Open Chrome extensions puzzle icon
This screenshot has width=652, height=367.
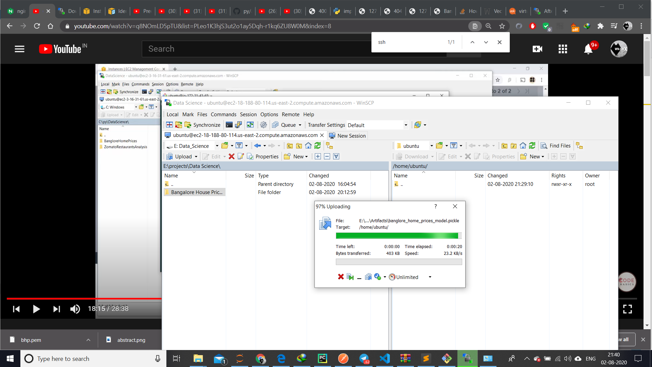coord(600,26)
